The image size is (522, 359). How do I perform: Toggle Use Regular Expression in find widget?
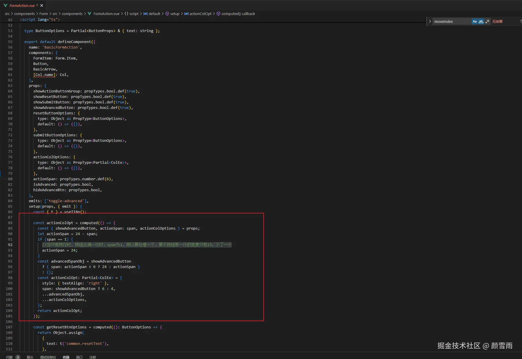click(x=487, y=21)
